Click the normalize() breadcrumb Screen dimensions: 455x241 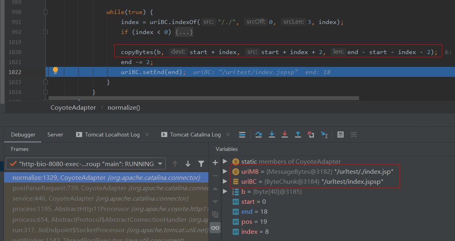pyautogui.click(x=124, y=108)
